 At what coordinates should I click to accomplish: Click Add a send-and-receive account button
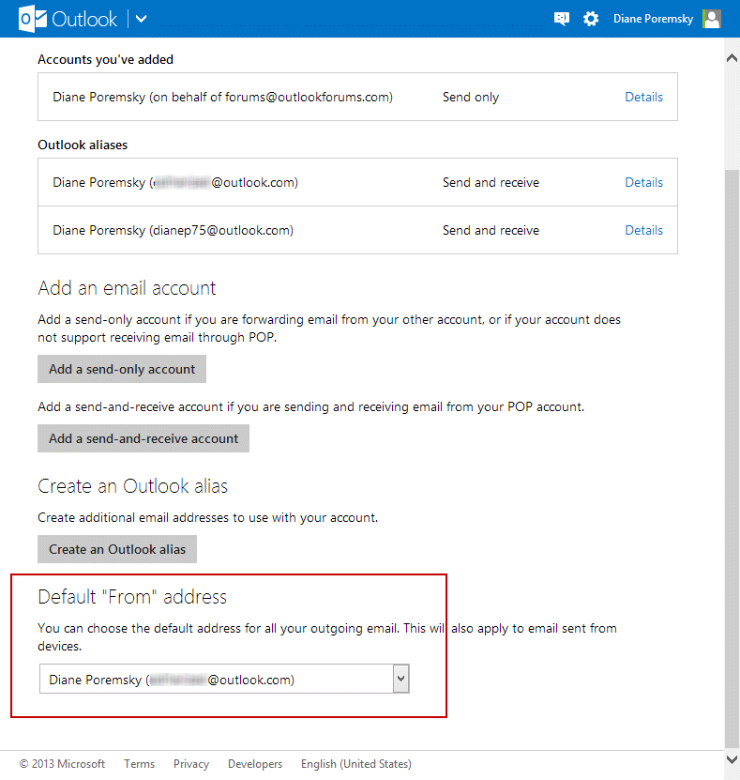[x=143, y=438]
